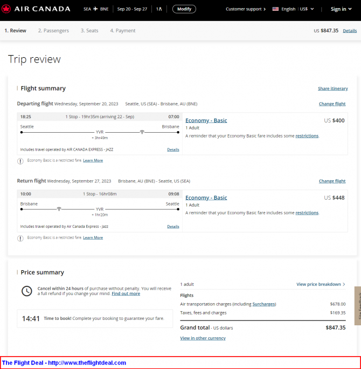Image resolution: width=361 pixels, height=369 pixels.
Task: Click the clock icon beside cancellation notice
Action: (x=27, y=291)
